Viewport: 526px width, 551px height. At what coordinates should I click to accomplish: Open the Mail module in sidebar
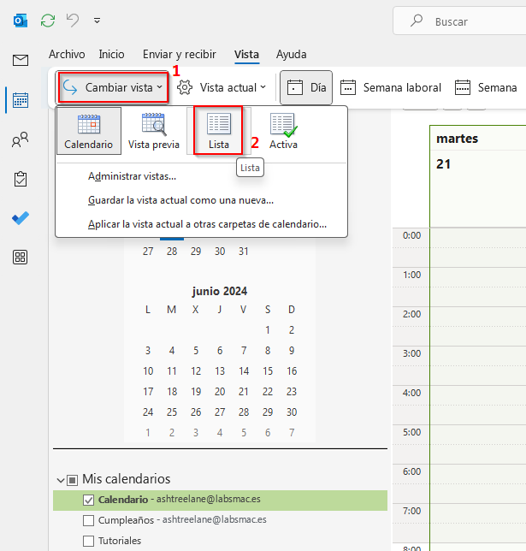tap(21, 60)
